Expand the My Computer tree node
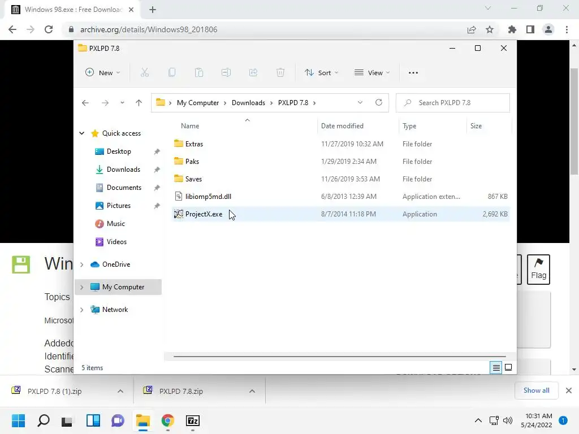Image resolution: width=579 pixels, height=434 pixels. [x=82, y=287]
